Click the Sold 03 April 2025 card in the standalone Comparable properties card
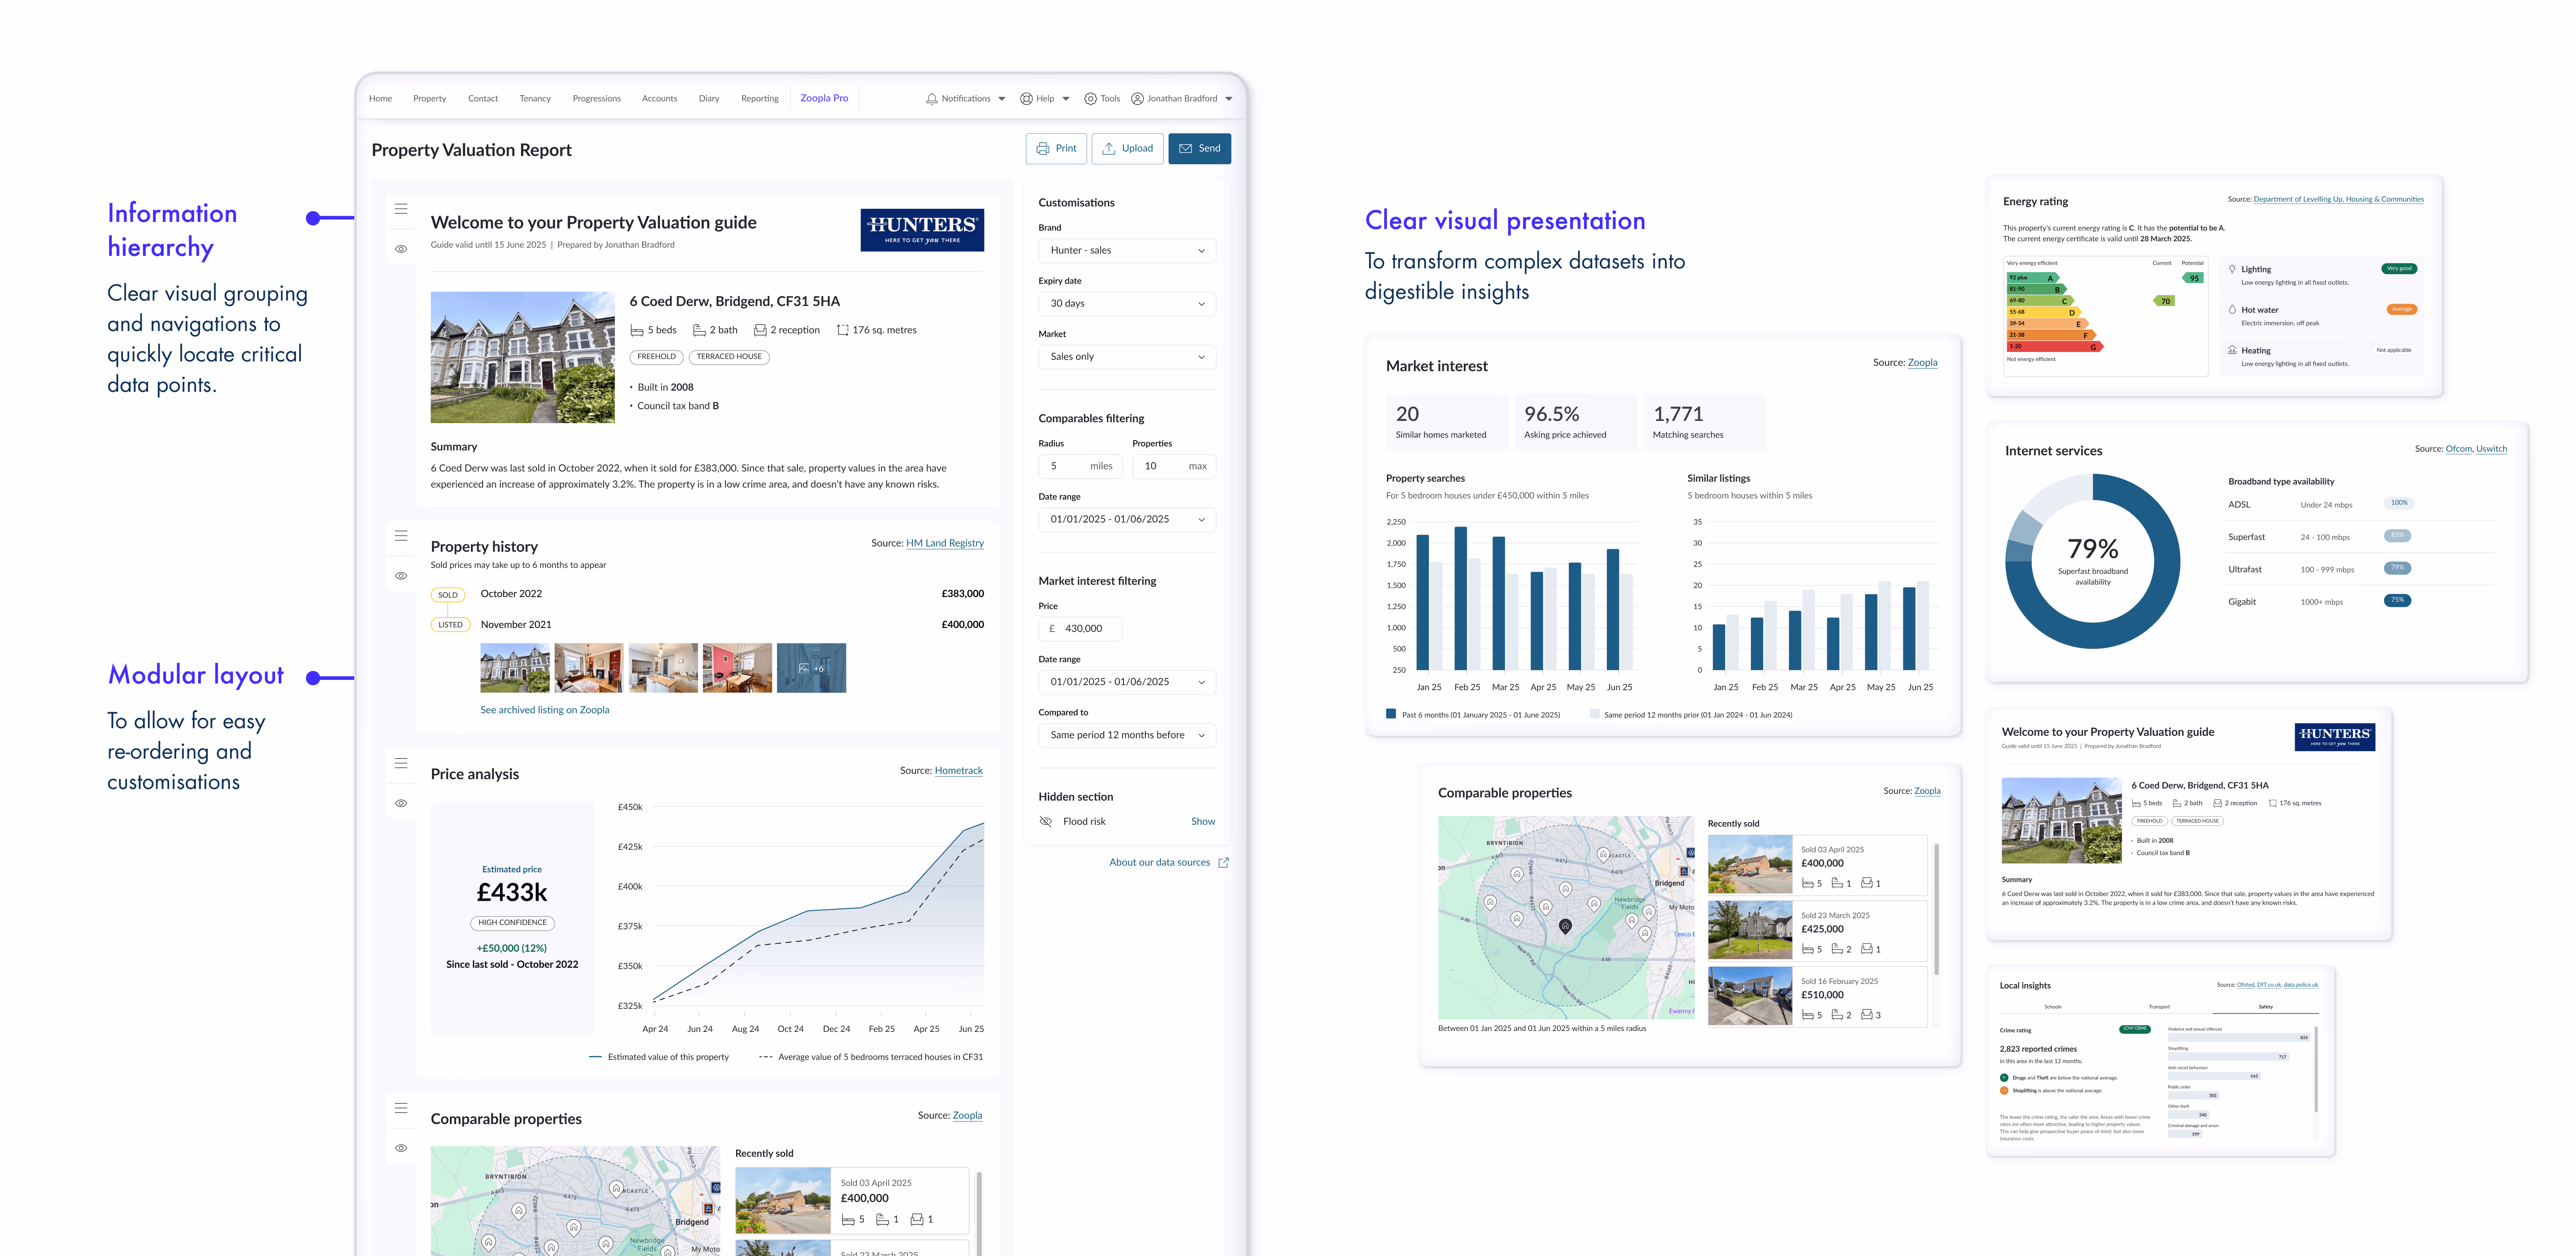The width and height of the screenshot is (2576, 1256). pos(1817,864)
